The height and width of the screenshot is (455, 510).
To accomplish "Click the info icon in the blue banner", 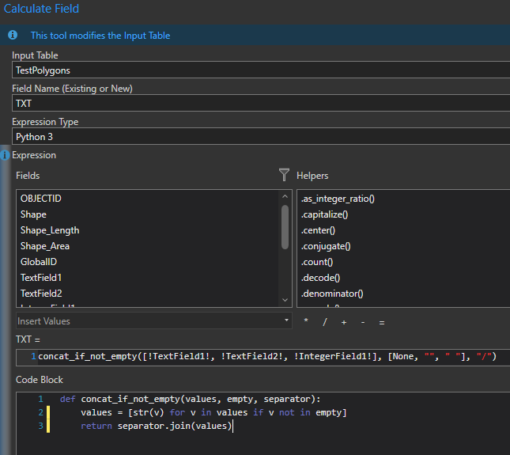I will click(x=13, y=36).
